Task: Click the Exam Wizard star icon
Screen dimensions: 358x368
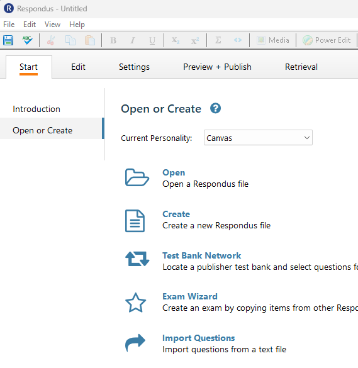Action: (x=136, y=303)
